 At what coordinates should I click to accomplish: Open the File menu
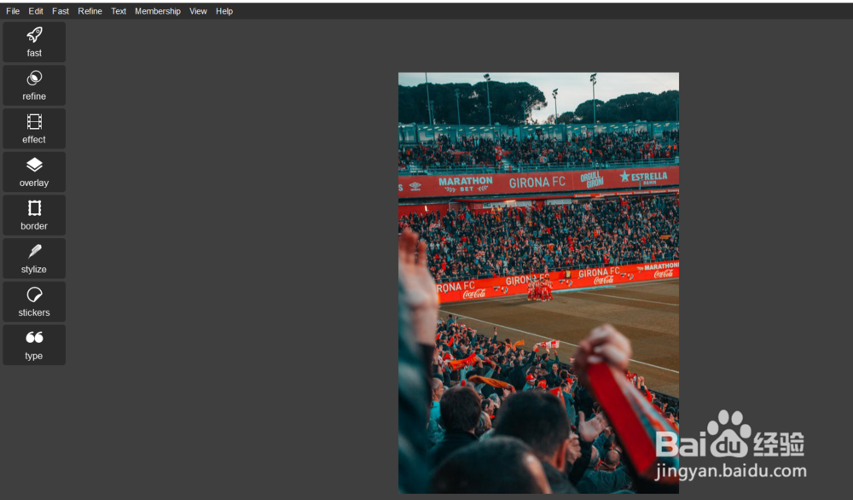pos(13,11)
